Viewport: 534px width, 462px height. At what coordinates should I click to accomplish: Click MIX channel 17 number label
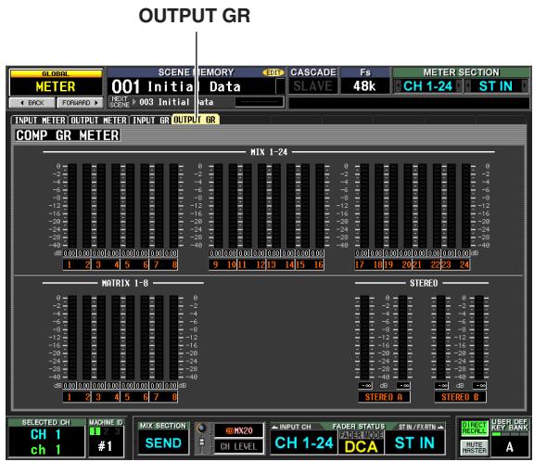pyautogui.click(x=360, y=264)
